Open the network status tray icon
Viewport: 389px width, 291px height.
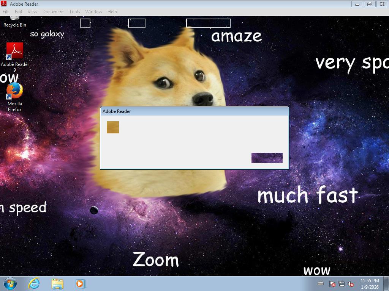click(342, 284)
